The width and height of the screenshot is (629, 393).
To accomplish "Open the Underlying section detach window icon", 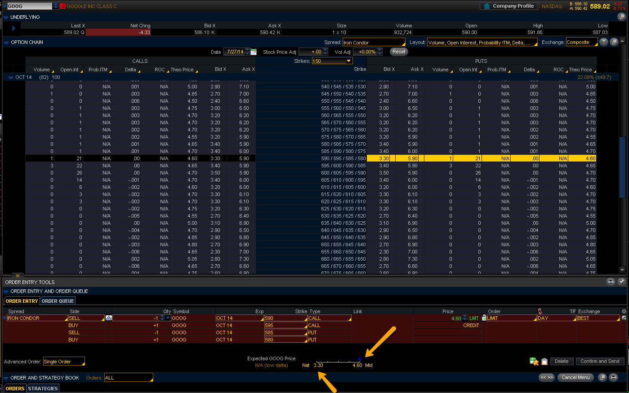I will pos(621,17).
